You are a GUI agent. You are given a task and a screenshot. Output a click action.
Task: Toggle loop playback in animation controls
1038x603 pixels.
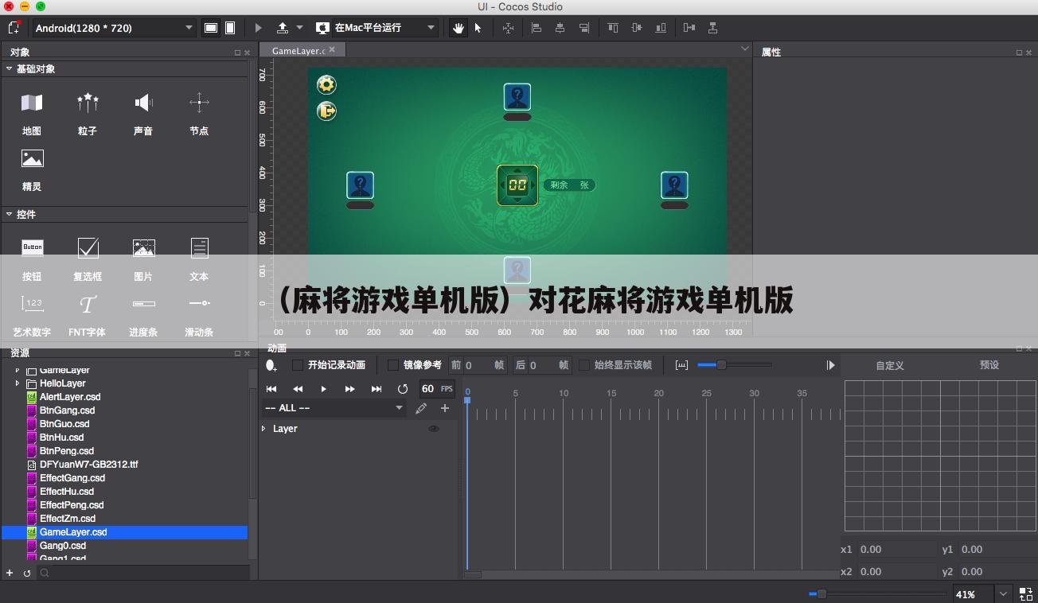[x=403, y=389]
